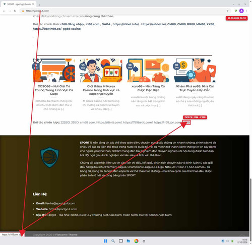The image size is (252, 245).
Task: Click the browser forward arrow
Action: coord(10,11)
